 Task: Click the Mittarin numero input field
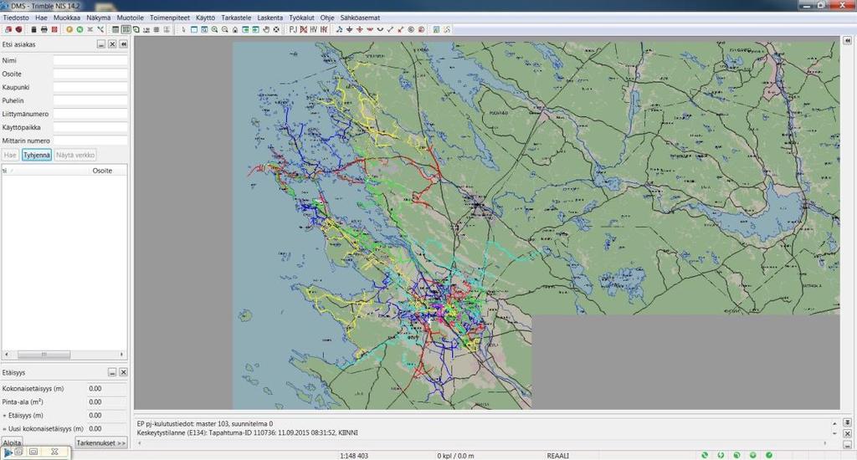pos(90,141)
